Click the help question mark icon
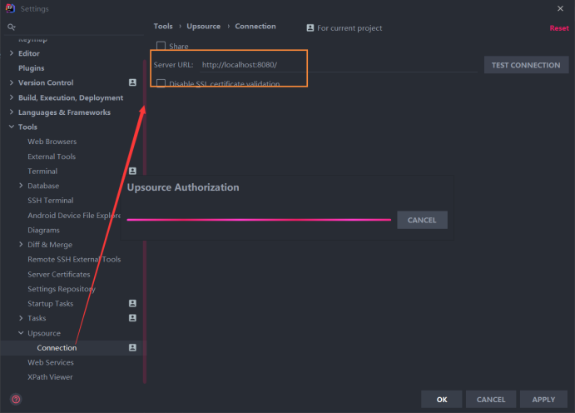Image resolution: width=575 pixels, height=413 pixels. (16, 399)
